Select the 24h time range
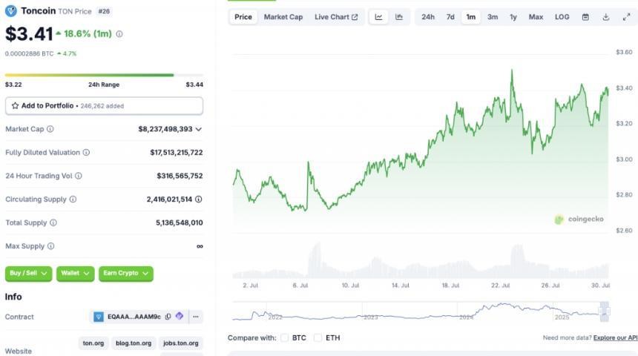638x356 pixels. click(428, 17)
